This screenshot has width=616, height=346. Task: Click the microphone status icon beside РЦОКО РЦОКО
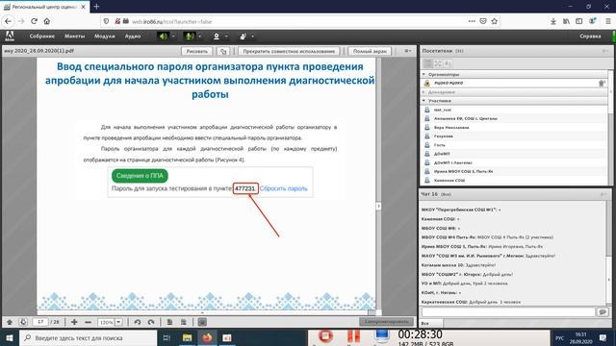pyautogui.click(x=602, y=84)
